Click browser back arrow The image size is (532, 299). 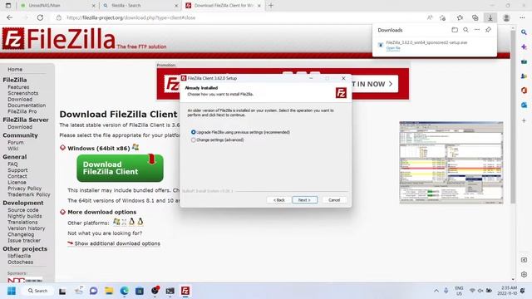[x=9, y=17]
